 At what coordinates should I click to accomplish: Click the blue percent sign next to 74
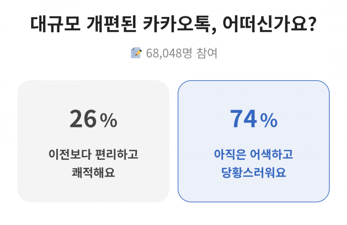click(x=269, y=121)
